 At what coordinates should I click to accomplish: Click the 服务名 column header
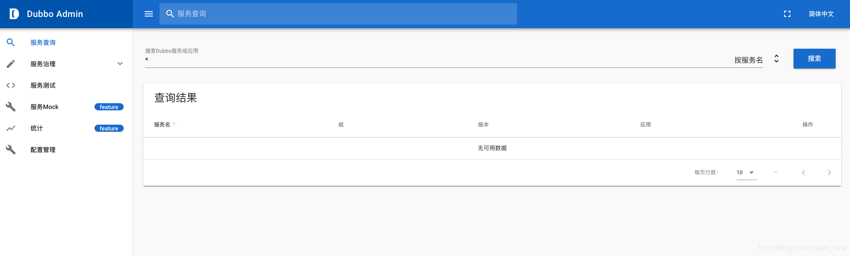coord(162,125)
